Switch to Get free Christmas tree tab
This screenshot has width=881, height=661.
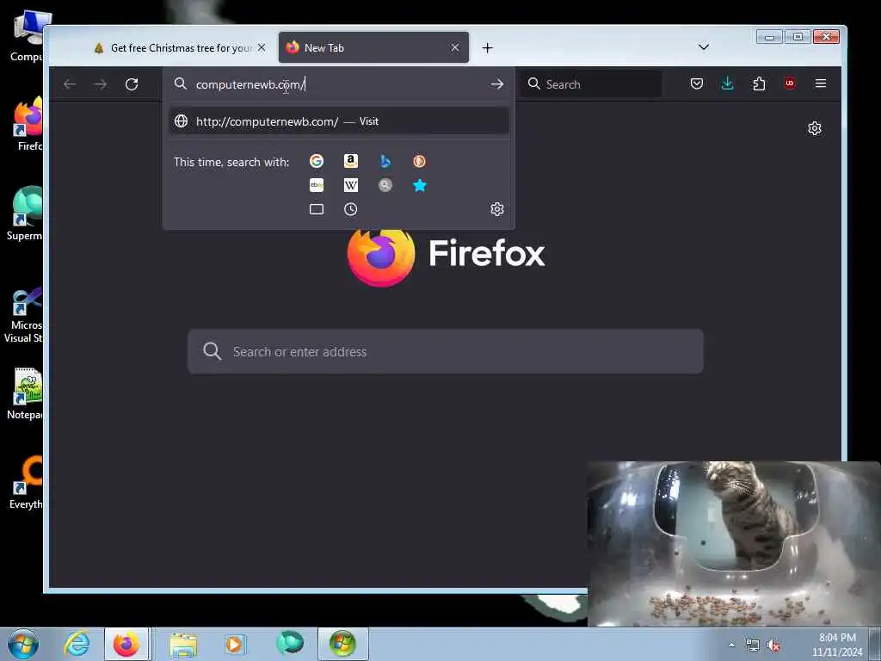[180, 48]
